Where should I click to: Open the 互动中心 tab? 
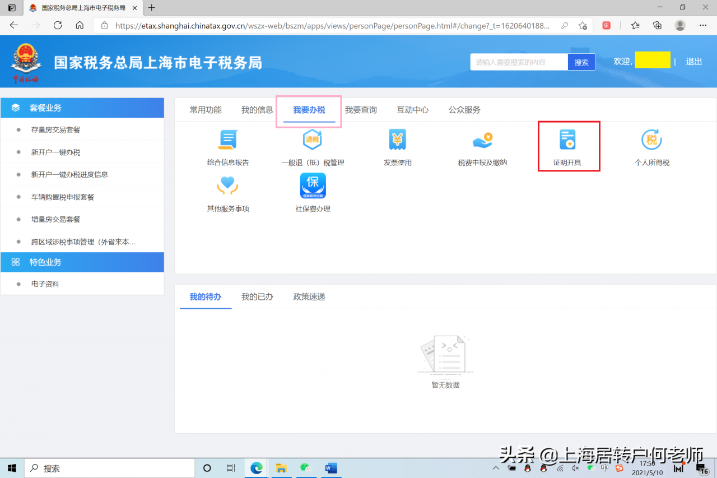point(413,110)
